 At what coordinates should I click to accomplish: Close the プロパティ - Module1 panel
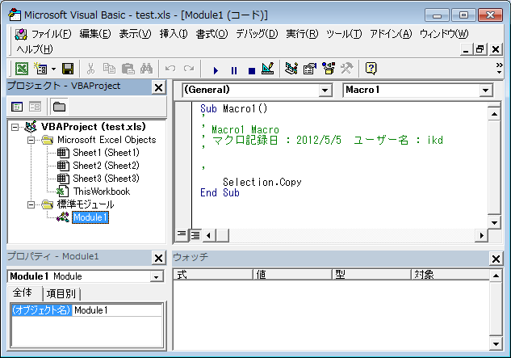(x=159, y=258)
